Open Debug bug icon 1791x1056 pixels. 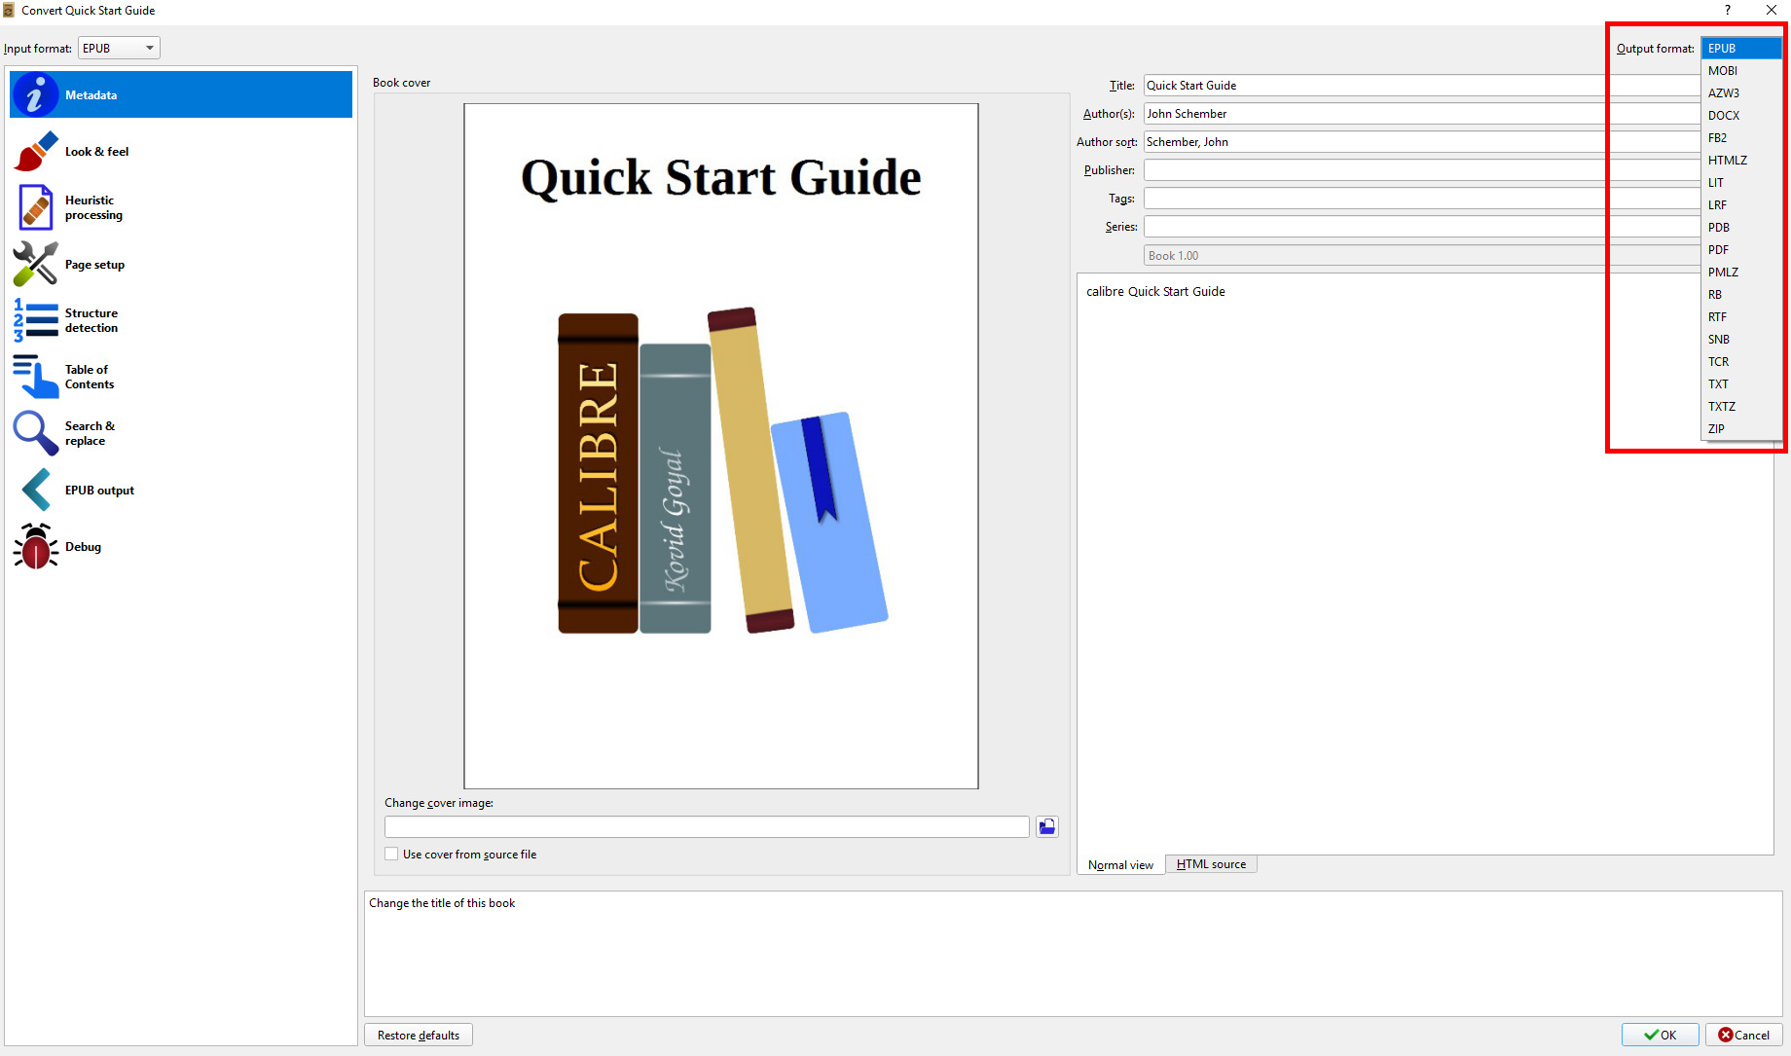36,546
